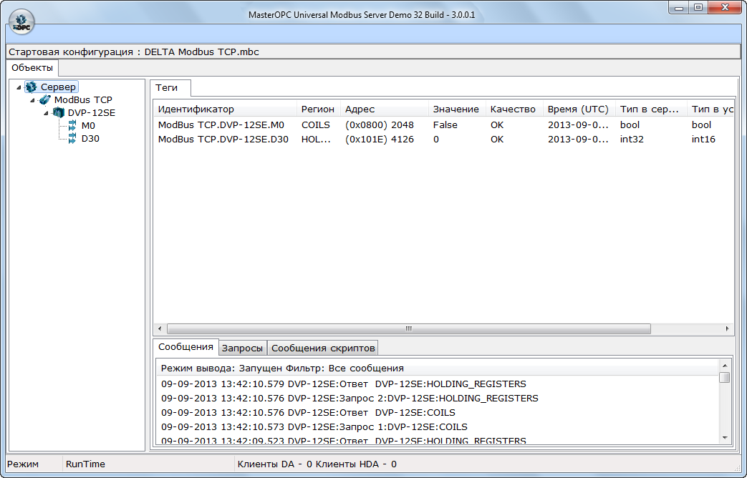Collapse the Сервер tree node
747x478 pixels.
click(19, 87)
